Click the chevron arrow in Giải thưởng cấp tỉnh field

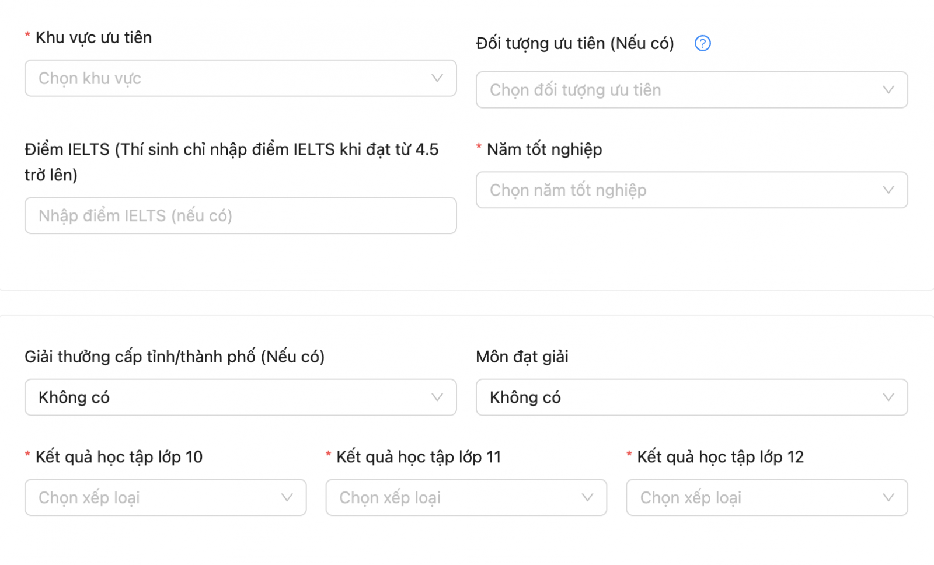(x=437, y=397)
